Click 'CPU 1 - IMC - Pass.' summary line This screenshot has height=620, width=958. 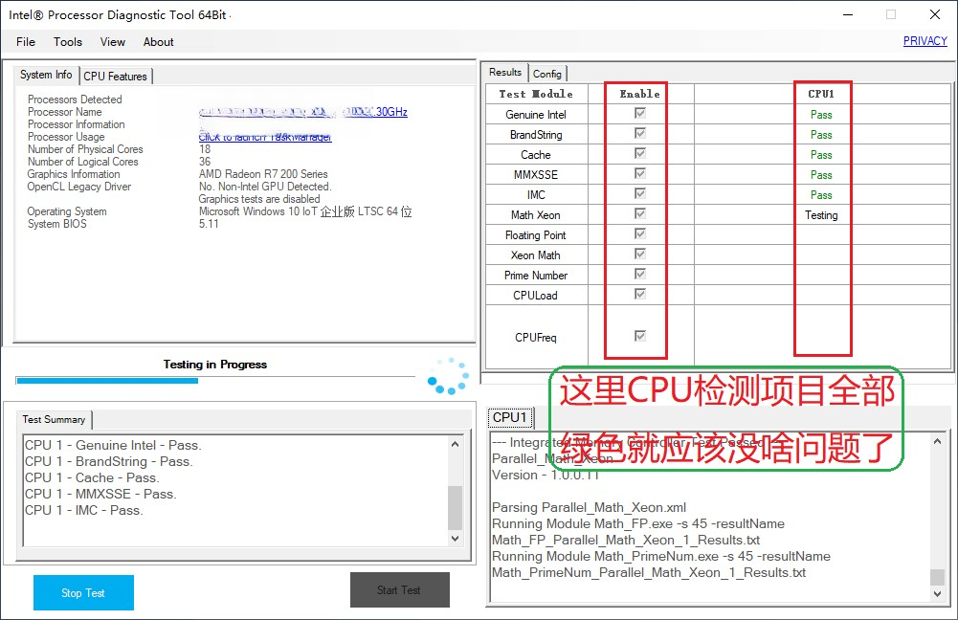(84, 510)
